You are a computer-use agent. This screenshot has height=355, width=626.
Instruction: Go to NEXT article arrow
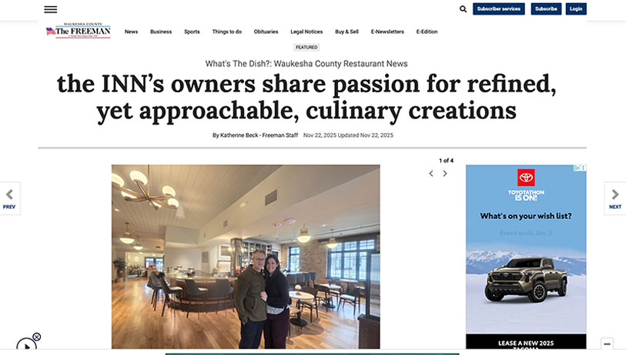tap(615, 198)
